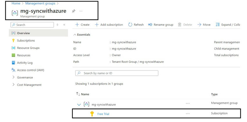Click Add subscription toolbar button
This screenshot has width=247, height=122.
[x=109, y=25]
